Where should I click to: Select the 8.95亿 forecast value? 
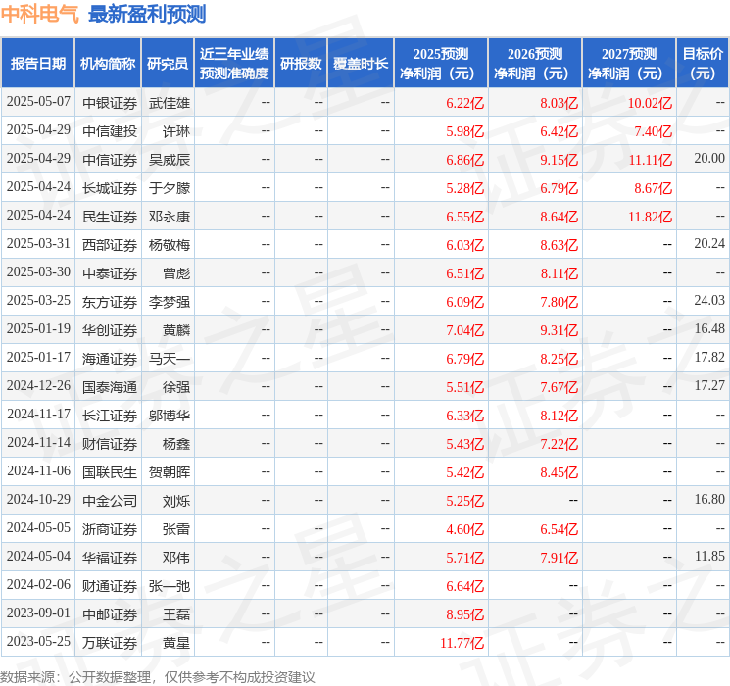coord(465,614)
